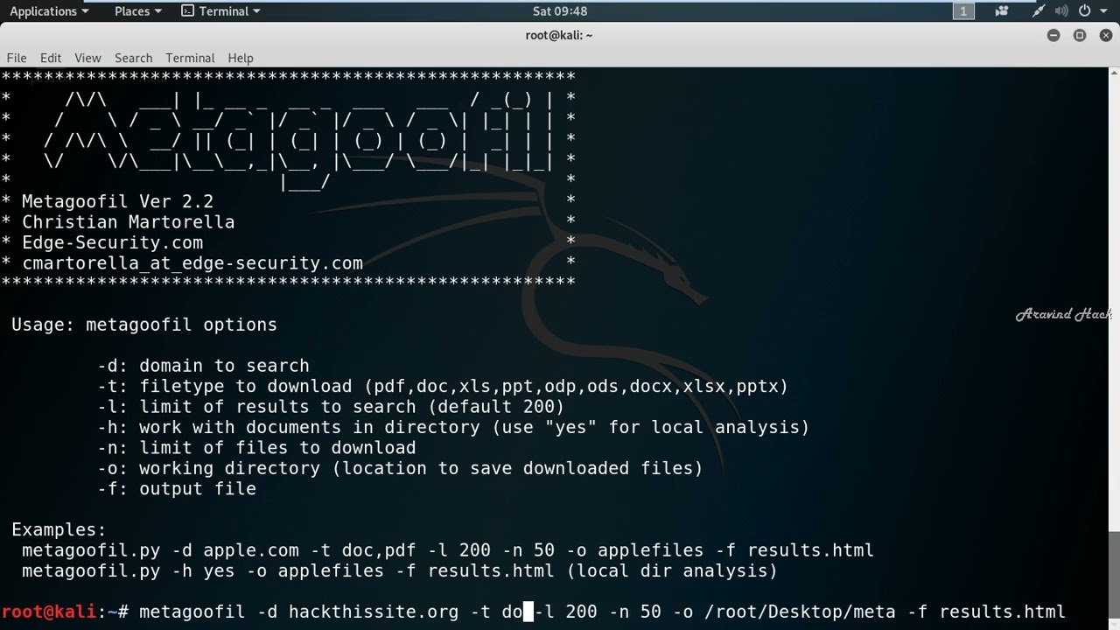Click '-n: limit of files to download'

256,448
